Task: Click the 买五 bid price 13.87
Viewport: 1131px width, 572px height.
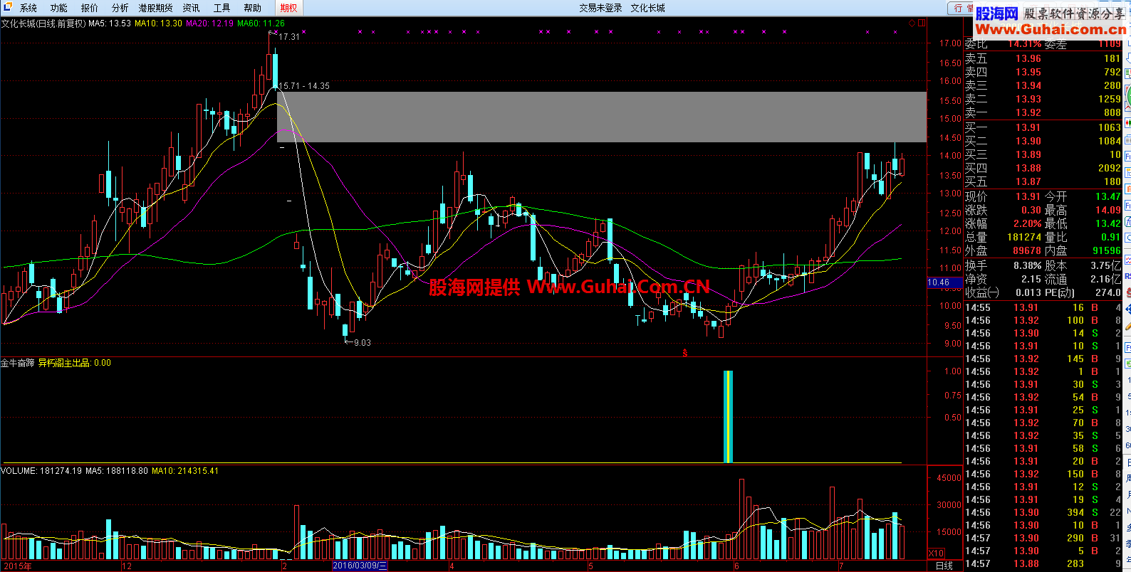Action: (x=1028, y=182)
